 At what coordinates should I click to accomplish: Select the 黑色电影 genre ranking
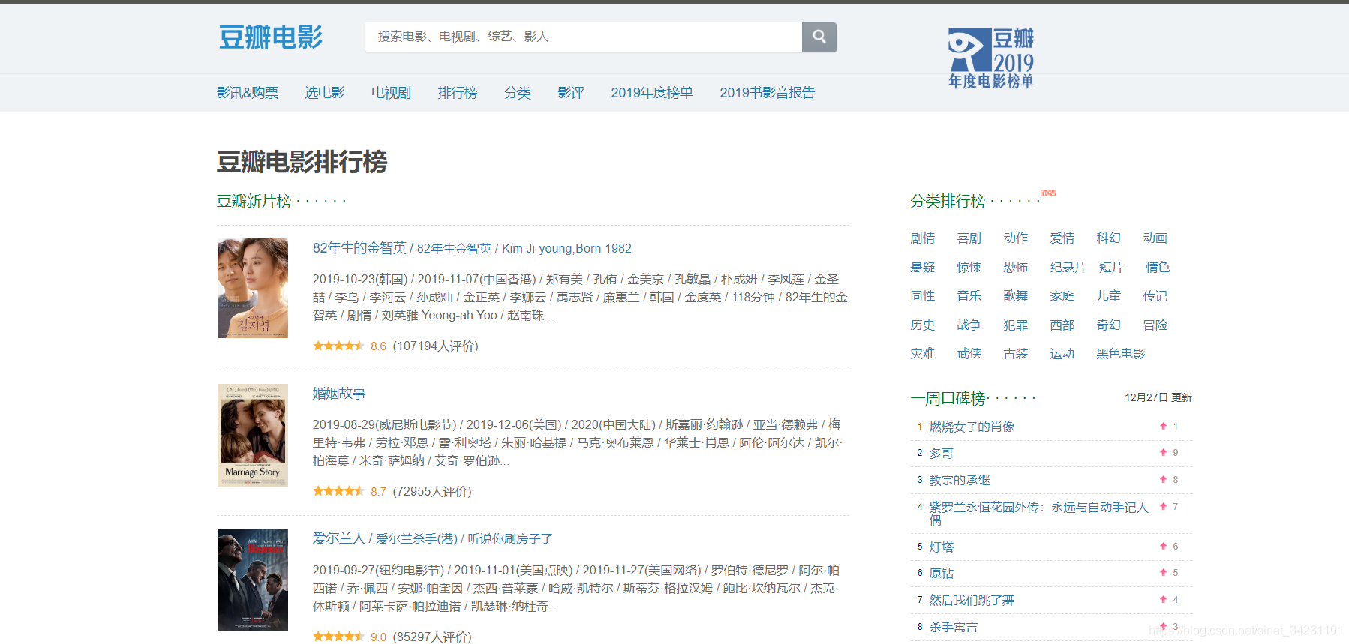(1121, 354)
